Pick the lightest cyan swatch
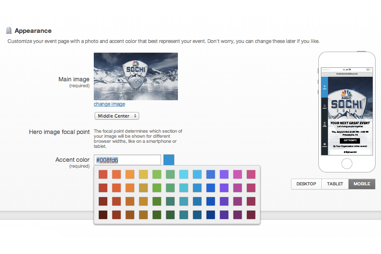381x254 pixels. (184, 174)
